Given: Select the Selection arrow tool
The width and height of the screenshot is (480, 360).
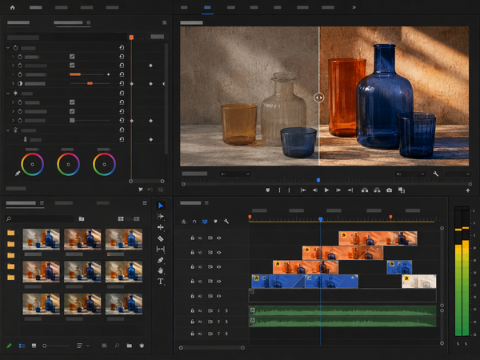Looking at the screenshot, I should pos(161,206).
